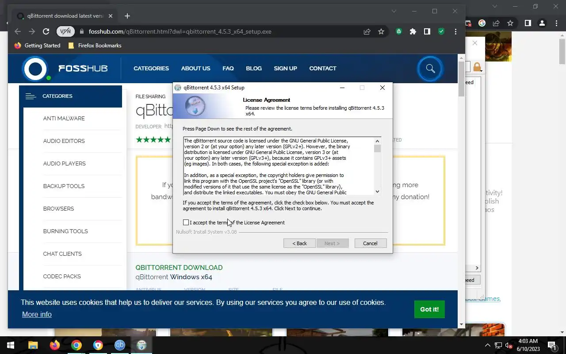Click license text scrollbar up arrow

tap(377, 141)
